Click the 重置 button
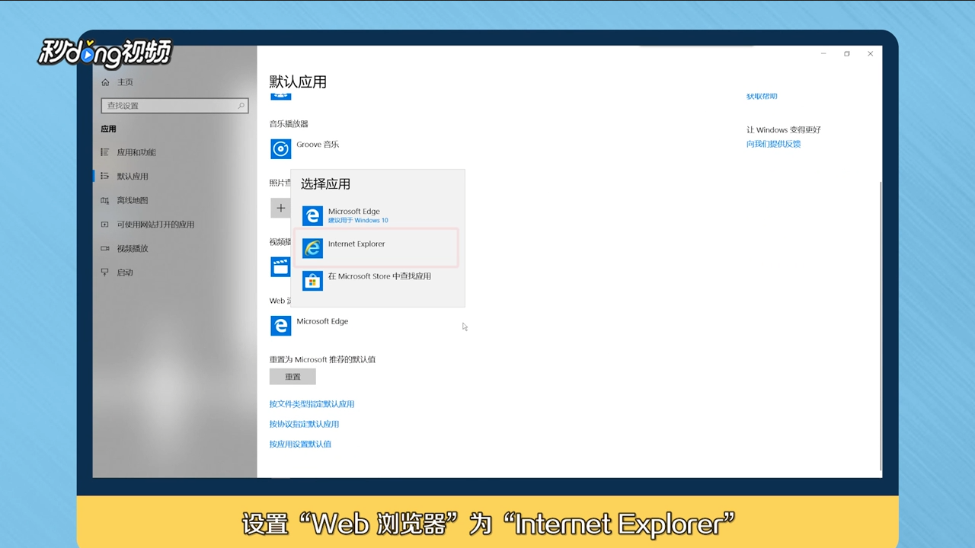 292,377
